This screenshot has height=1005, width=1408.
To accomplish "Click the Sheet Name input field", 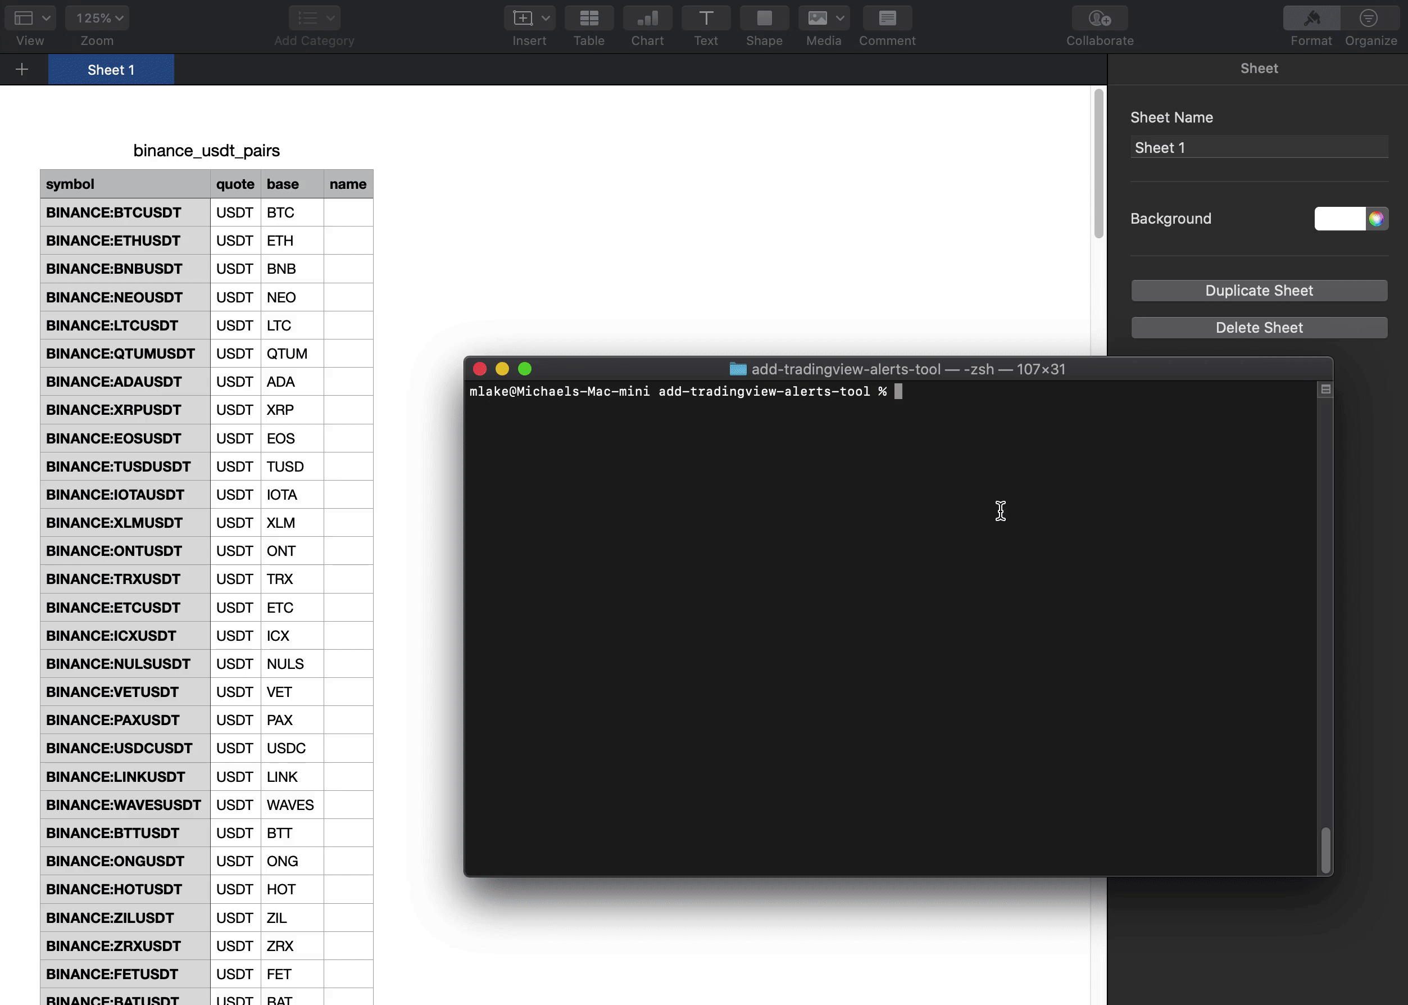I will [1259, 147].
